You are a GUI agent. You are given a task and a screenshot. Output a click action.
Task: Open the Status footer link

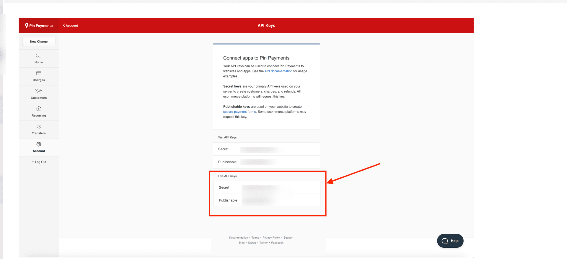(x=252, y=243)
